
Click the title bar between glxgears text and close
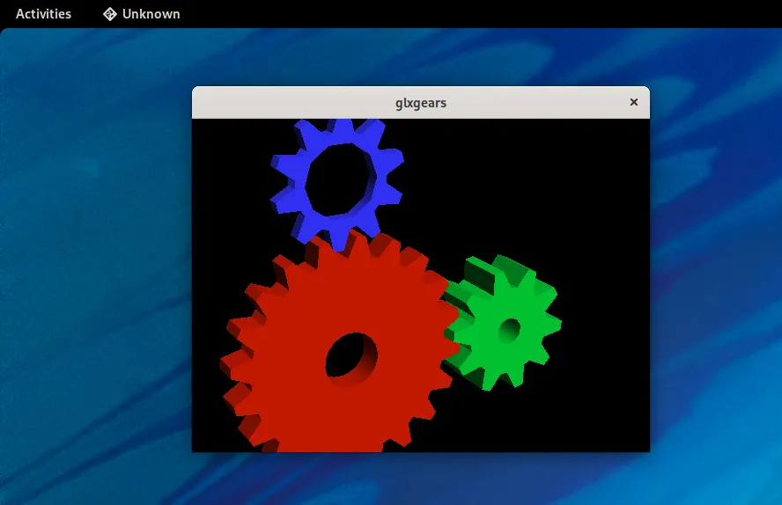[537, 103]
